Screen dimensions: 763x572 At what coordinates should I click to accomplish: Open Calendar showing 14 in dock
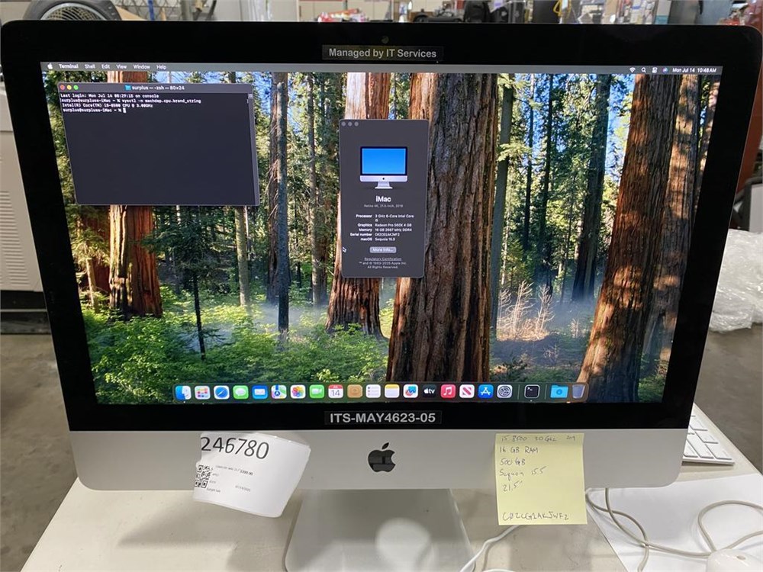coord(336,392)
